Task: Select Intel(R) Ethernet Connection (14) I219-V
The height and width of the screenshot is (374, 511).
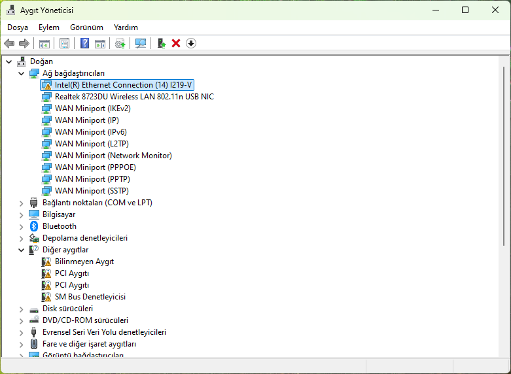Action: tap(117, 85)
